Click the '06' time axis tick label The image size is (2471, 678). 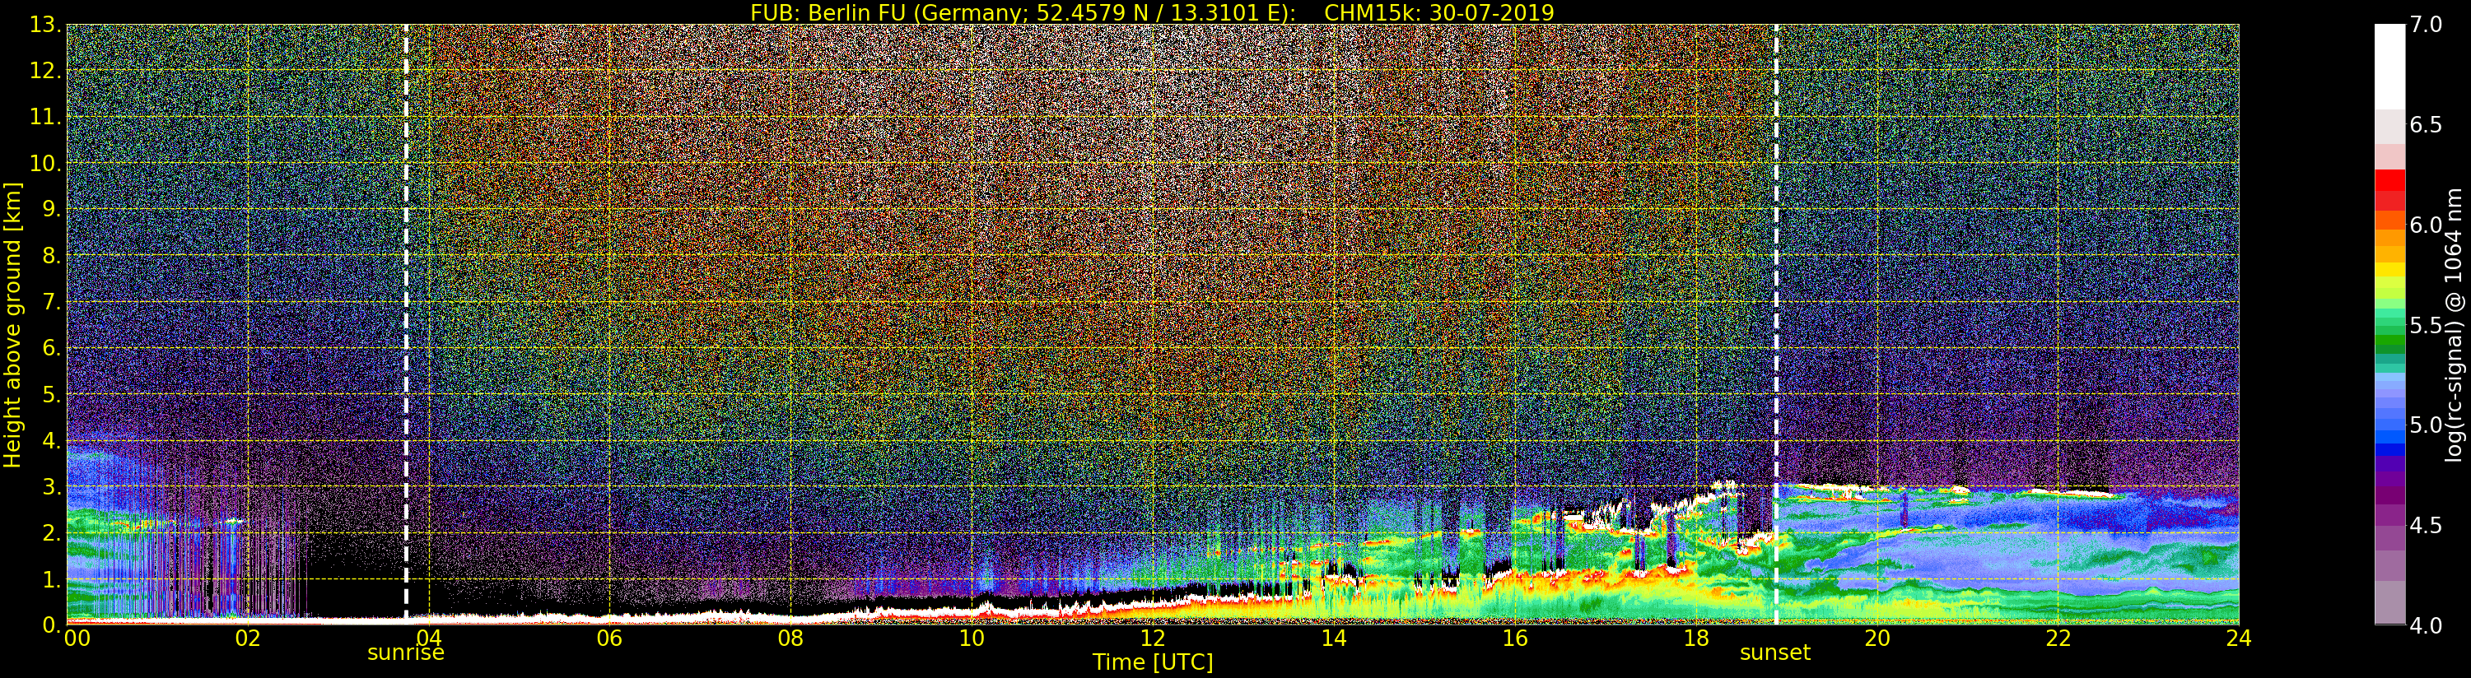tap(609, 638)
